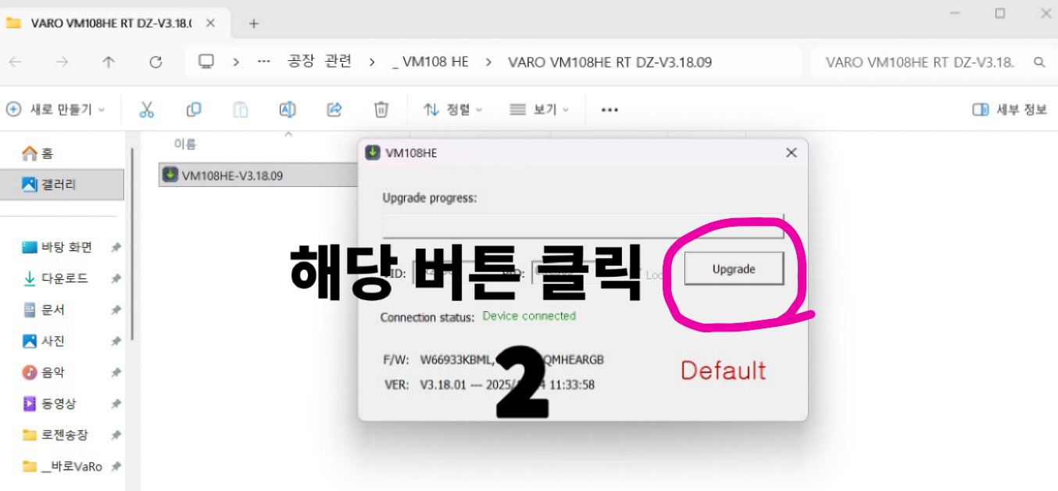Open 갤러리 in the sidebar
The image size is (1058, 491).
(x=63, y=185)
